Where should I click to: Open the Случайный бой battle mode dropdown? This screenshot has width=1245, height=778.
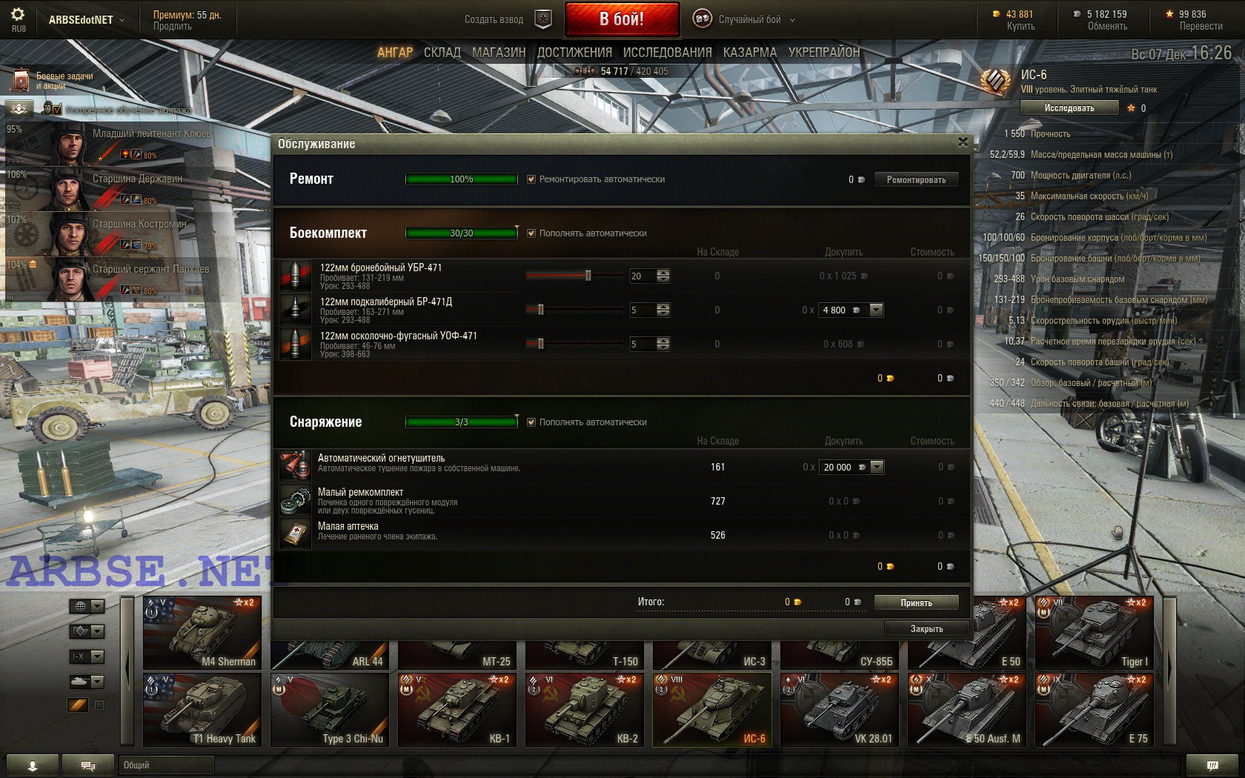745,20
